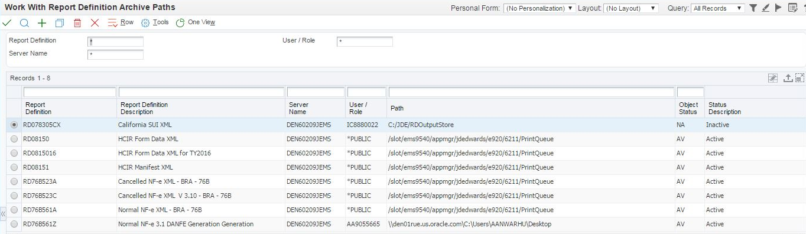Click the query filter funnel icon
Screen dimensions: 806x234
(753, 8)
